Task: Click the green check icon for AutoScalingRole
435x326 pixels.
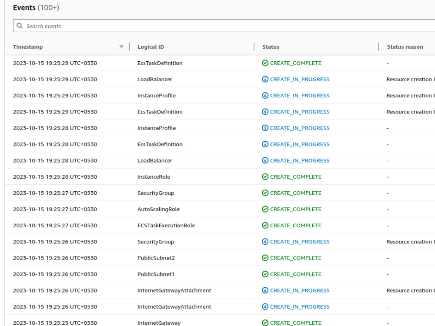Action: coord(265,210)
